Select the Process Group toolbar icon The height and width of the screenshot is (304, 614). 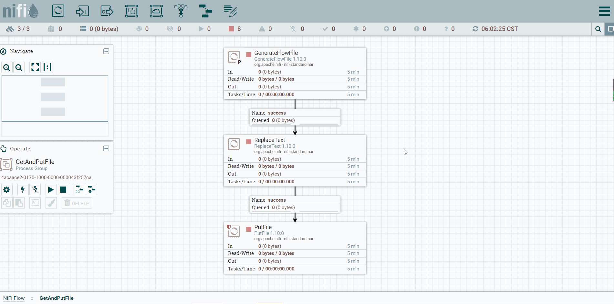(131, 11)
